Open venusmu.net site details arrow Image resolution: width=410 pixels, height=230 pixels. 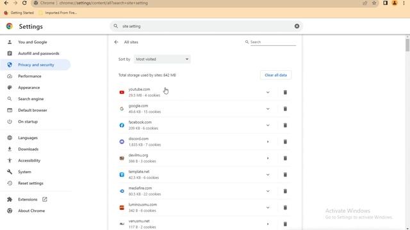click(x=268, y=224)
